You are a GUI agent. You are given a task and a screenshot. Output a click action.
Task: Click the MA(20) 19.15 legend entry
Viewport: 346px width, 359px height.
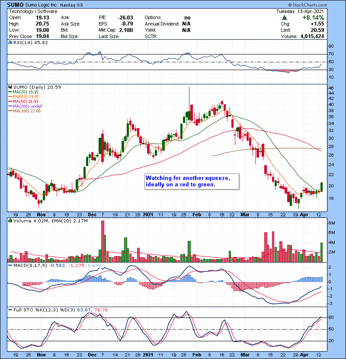coord(23,92)
